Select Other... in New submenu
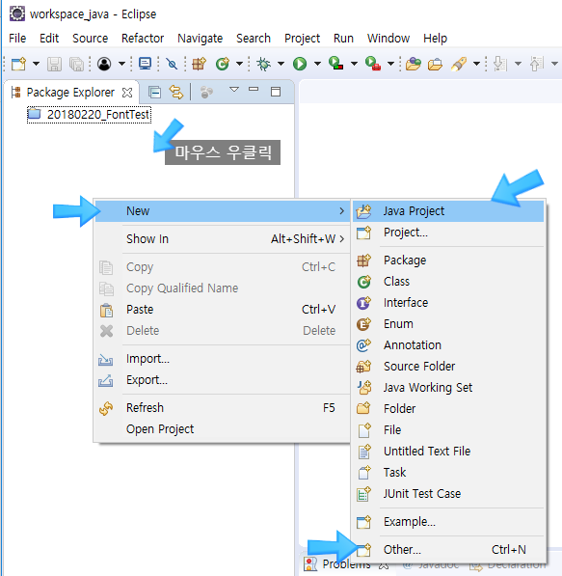562x576 pixels. [448, 550]
